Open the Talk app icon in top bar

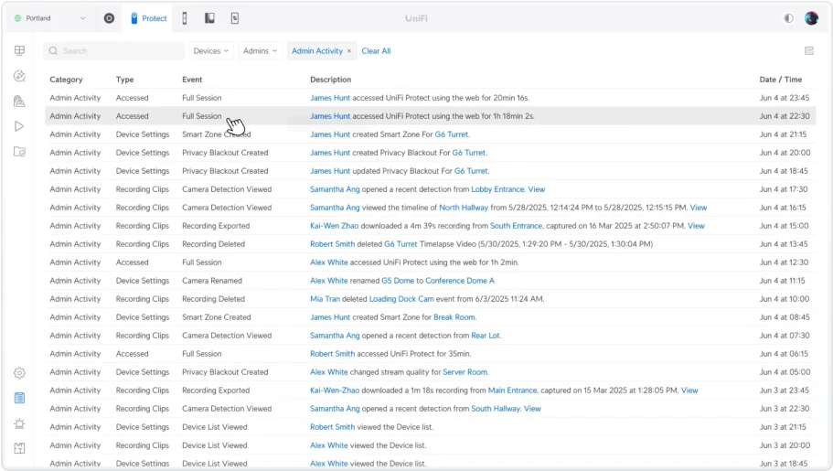pyautogui.click(x=209, y=18)
